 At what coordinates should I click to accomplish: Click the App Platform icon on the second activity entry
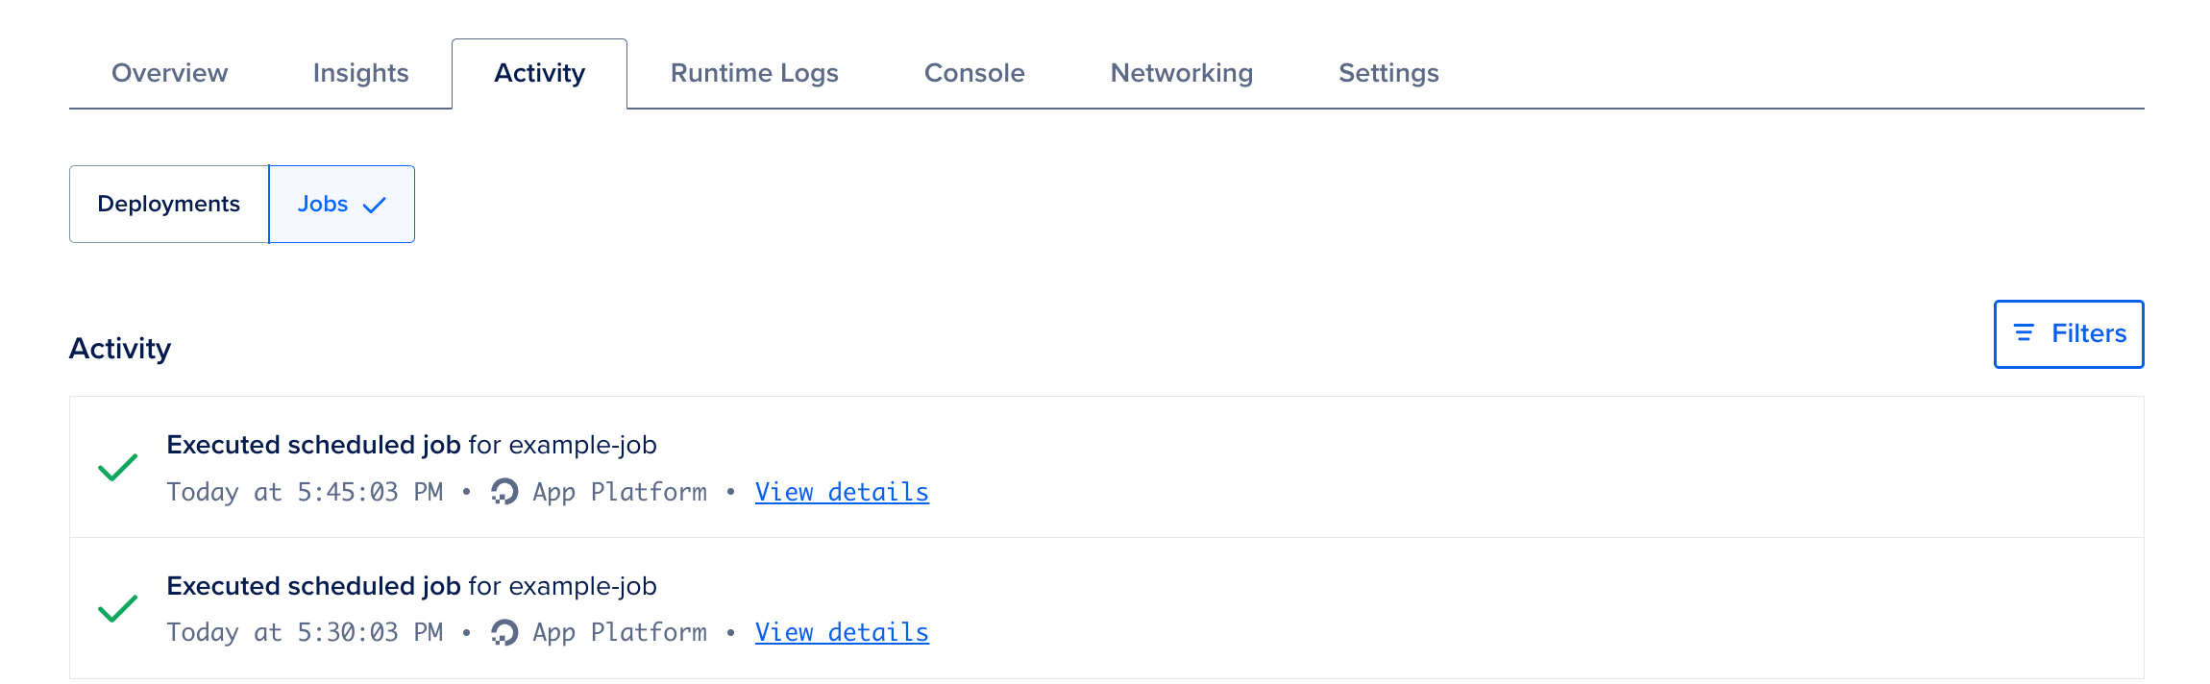click(x=503, y=632)
